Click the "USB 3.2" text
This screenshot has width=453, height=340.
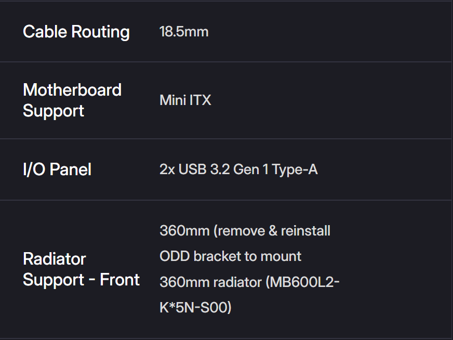(204, 169)
